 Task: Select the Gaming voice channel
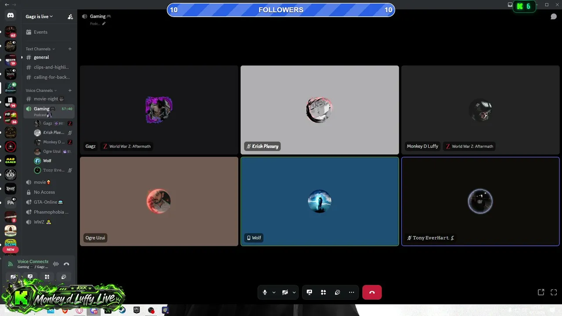49,111
